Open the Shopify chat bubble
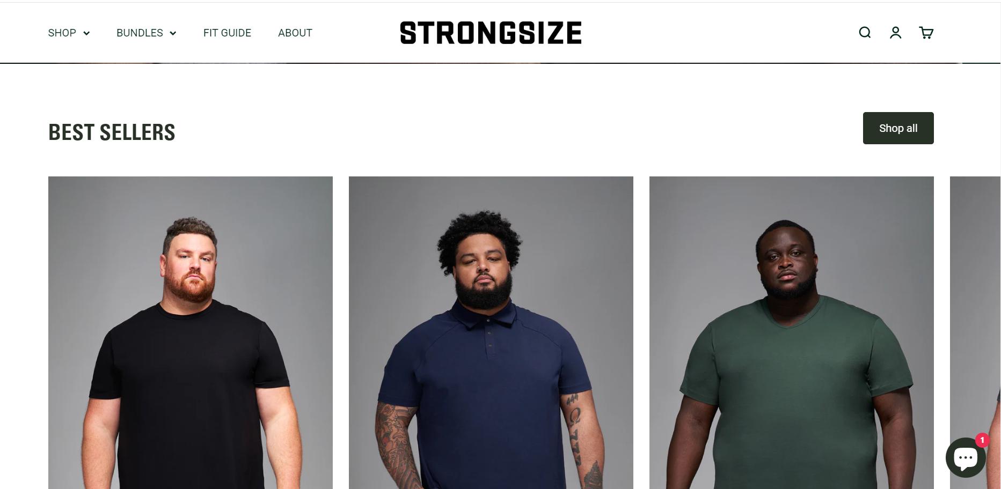Screen dimensions: 1001x489 (966, 457)
